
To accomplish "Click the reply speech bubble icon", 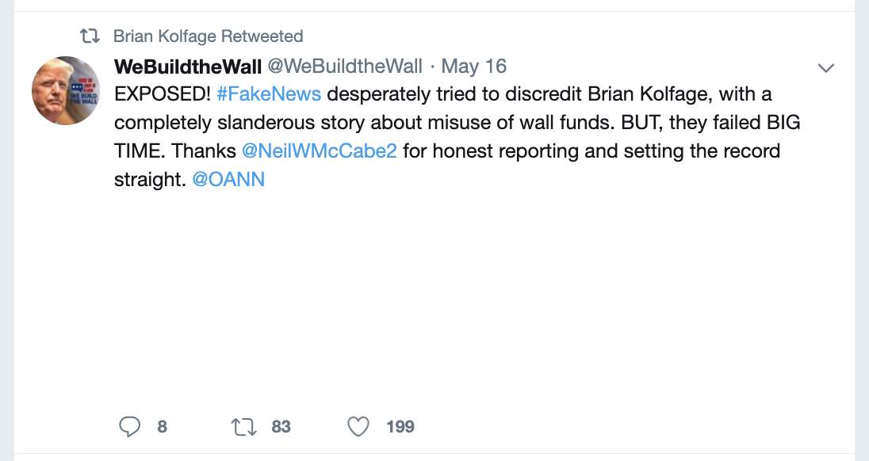I will pos(129,427).
